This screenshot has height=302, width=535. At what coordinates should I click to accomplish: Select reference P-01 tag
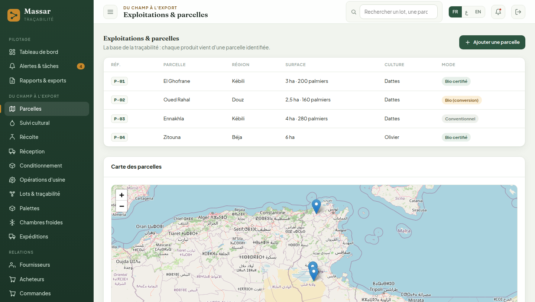coord(119,81)
